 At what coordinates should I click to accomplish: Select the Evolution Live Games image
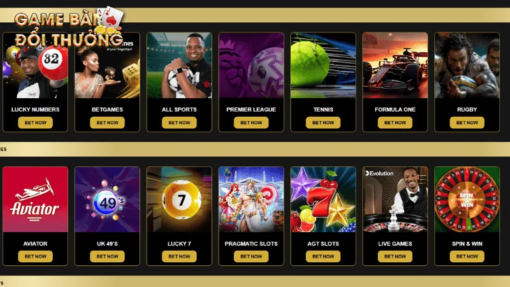[x=395, y=200]
